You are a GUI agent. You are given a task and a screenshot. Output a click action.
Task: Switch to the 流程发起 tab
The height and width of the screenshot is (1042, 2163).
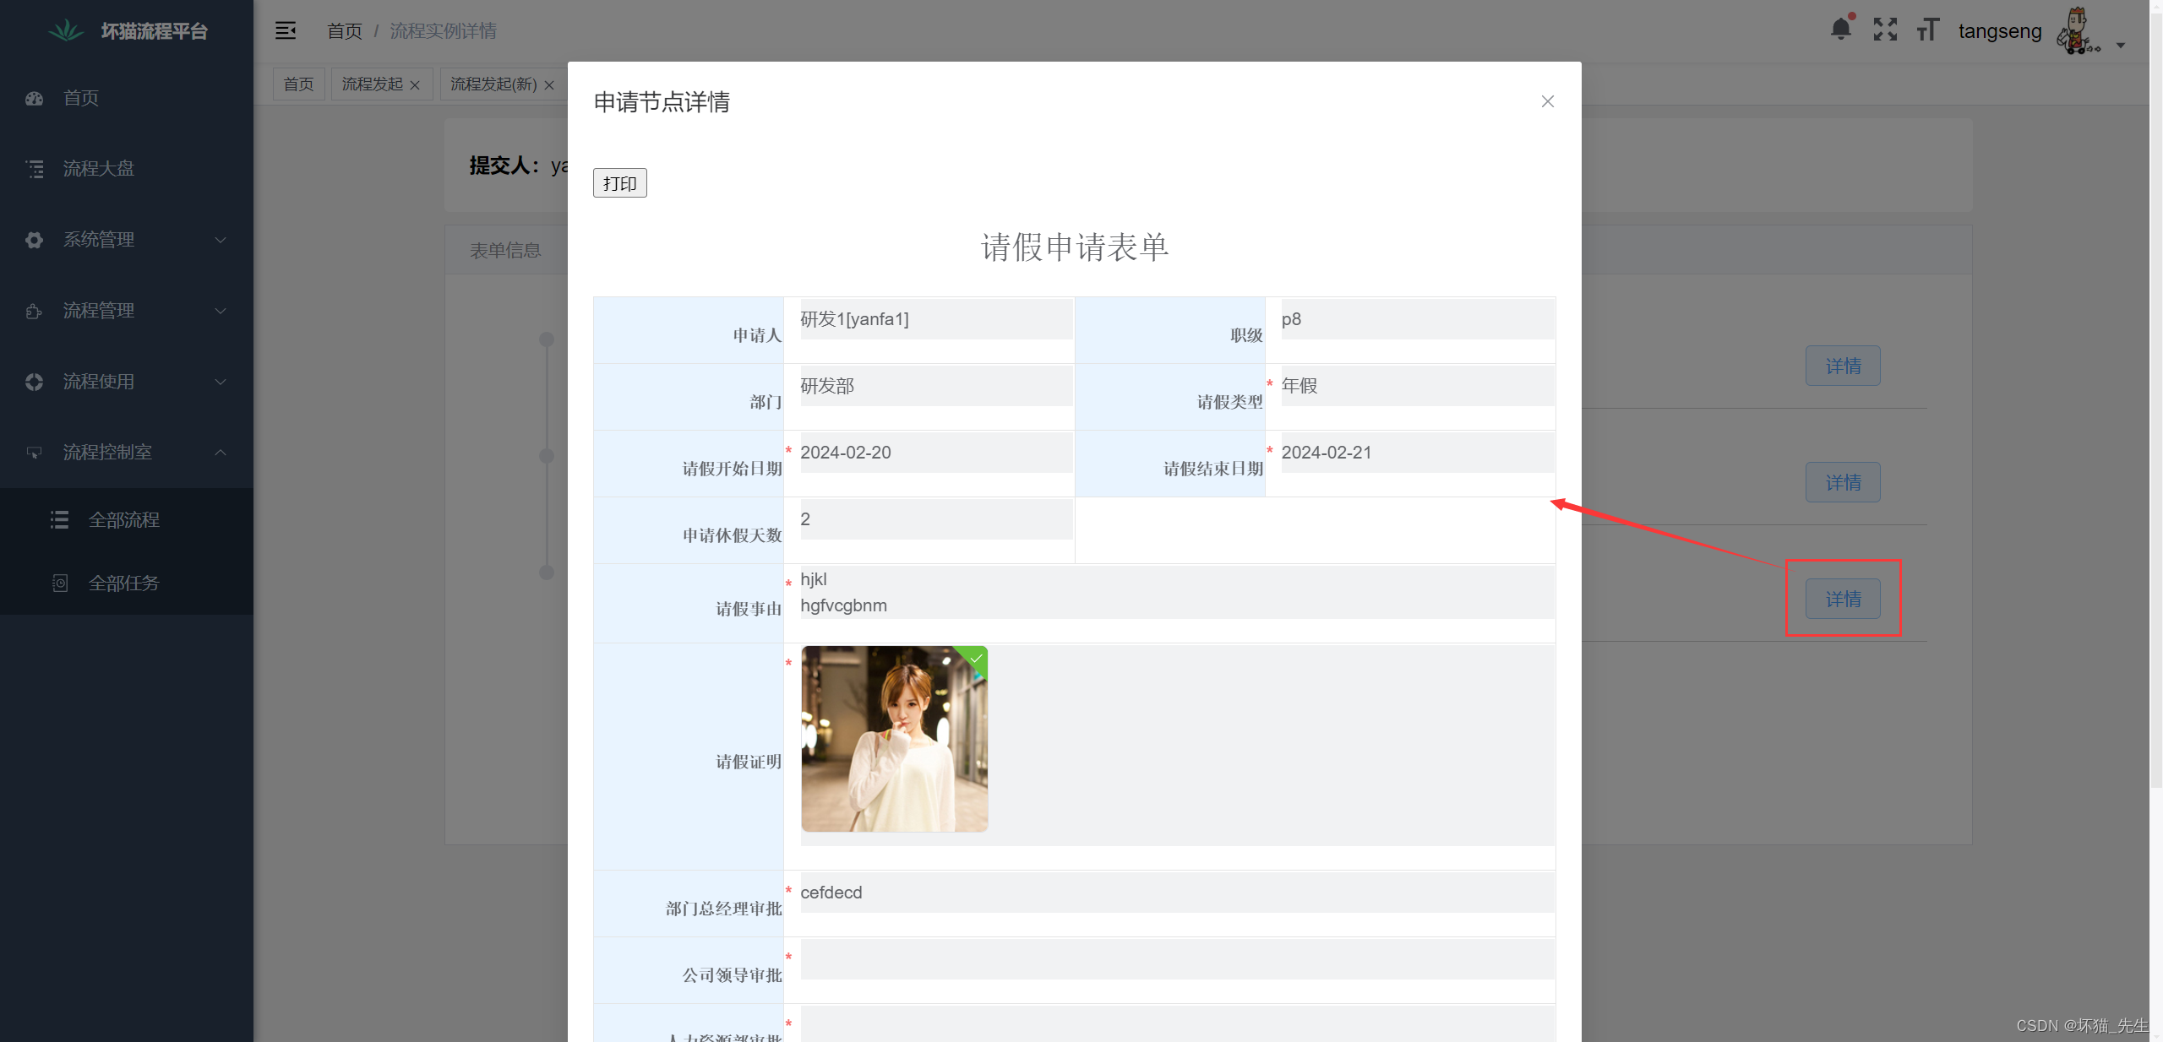pos(372,84)
